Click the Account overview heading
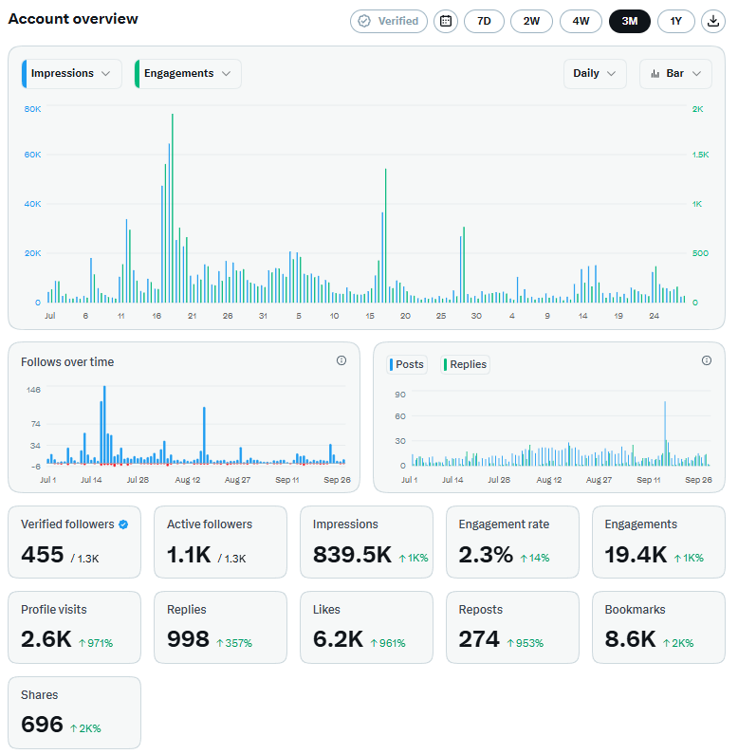Viewport: 738px width, 754px height. (x=73, y=19)
